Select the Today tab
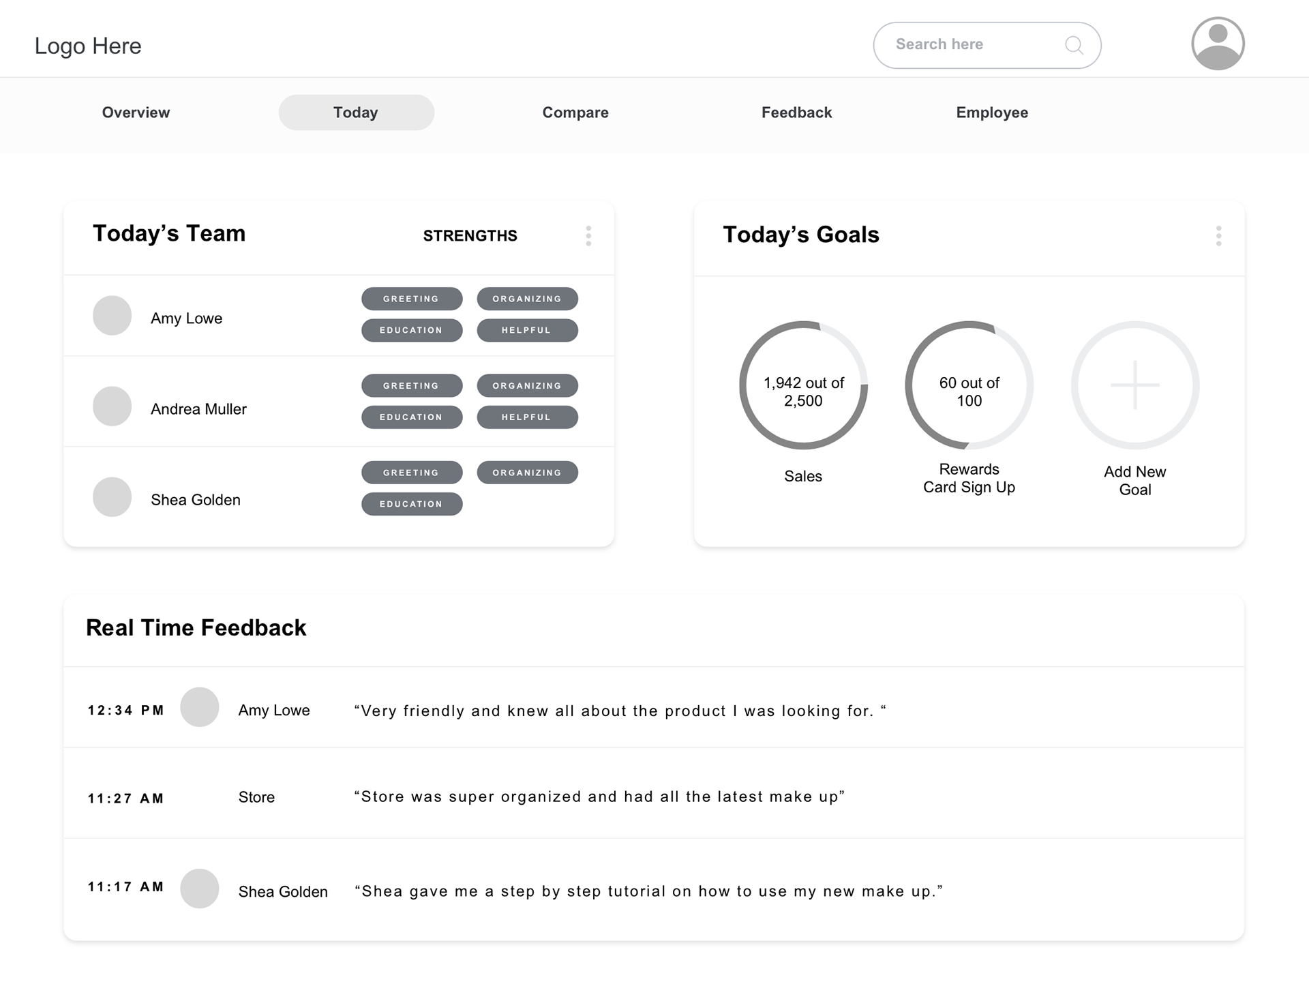 [356, 113]
